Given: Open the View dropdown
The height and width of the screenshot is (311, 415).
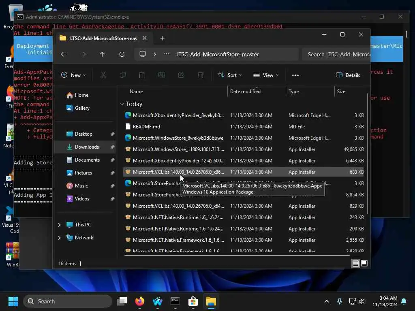Looking at the screenshot, I should click(x=266, y=75).
